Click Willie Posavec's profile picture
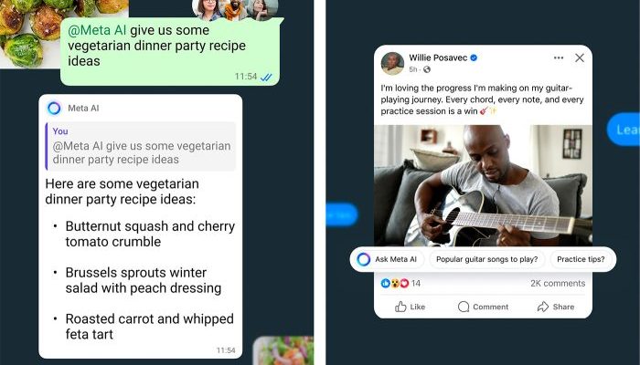This screenshot has height=365, width=640. point(392,63)
